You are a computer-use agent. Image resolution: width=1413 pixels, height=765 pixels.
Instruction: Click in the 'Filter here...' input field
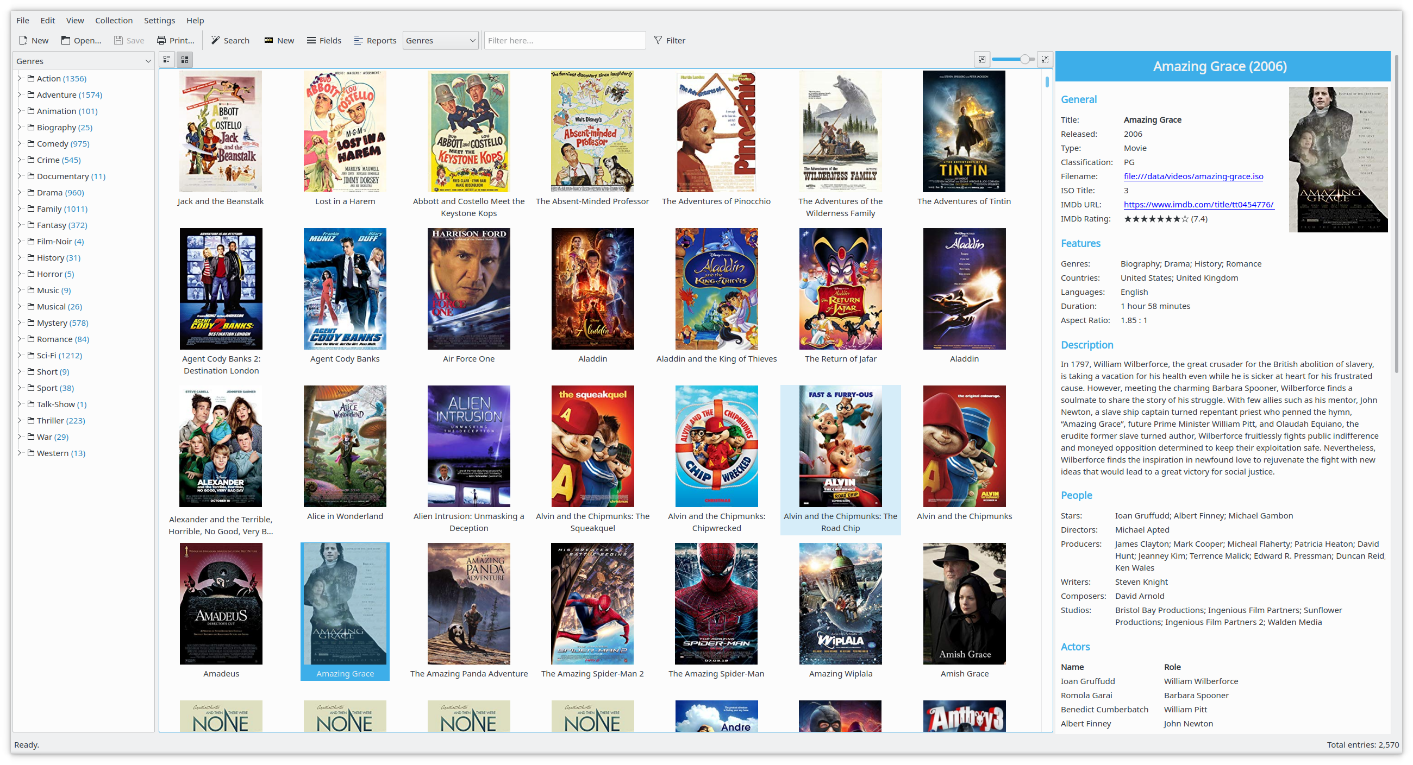565,41
